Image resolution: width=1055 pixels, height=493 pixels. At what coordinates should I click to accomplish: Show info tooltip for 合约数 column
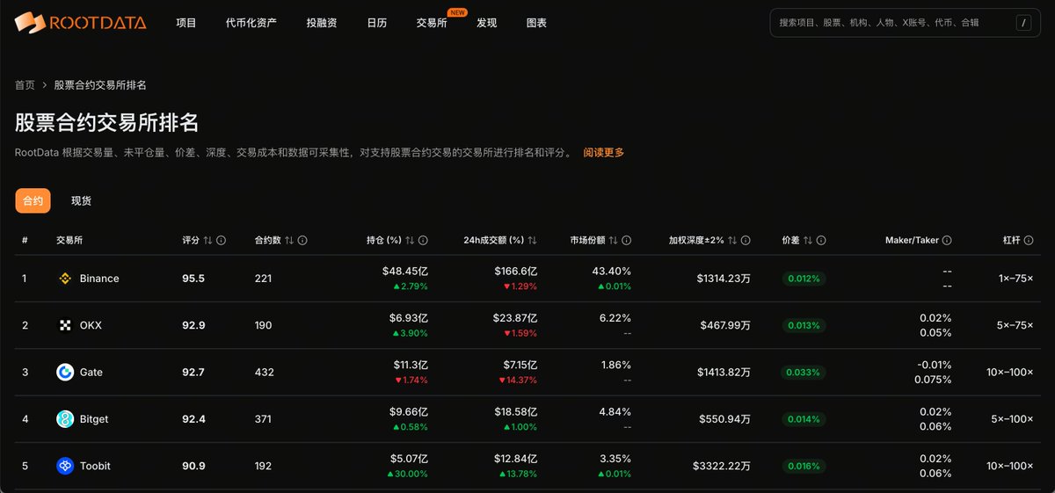(304, 240)
